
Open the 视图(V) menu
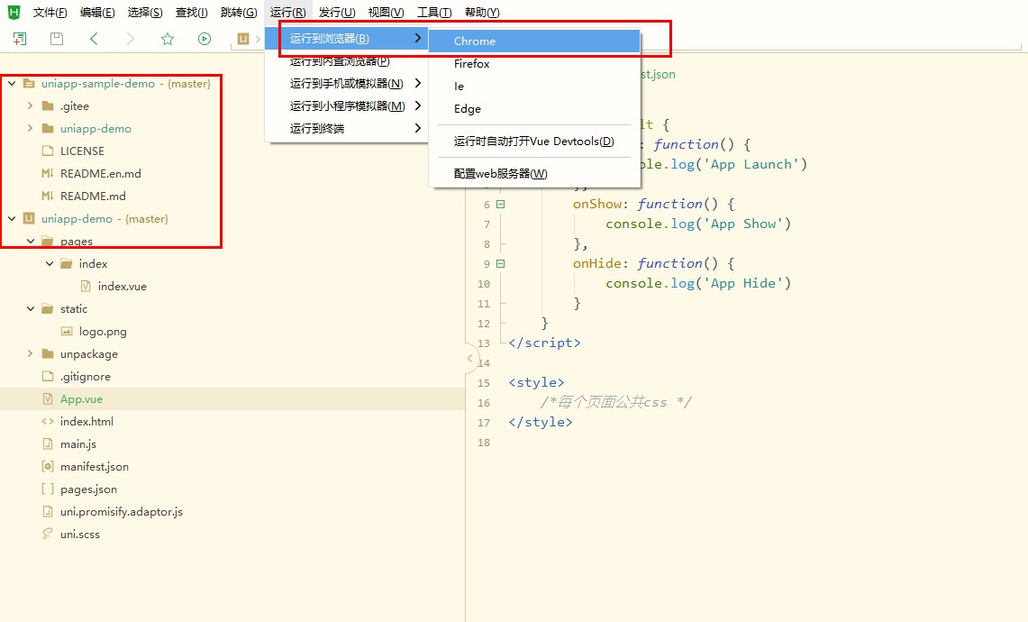coord(386,12)
